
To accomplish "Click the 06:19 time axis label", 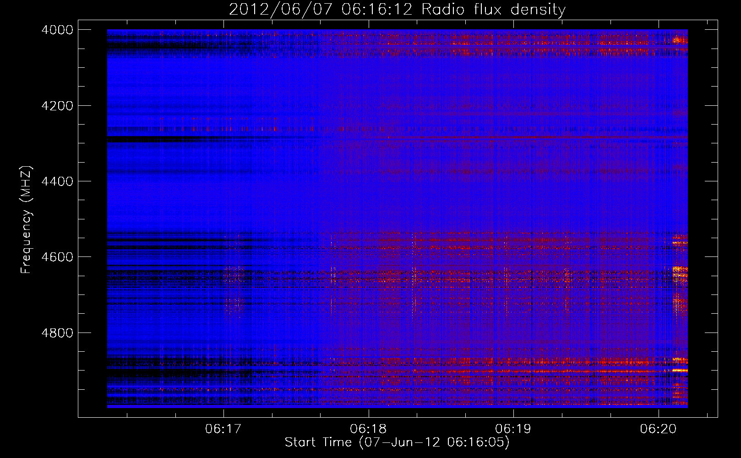I will click(513, 429).
